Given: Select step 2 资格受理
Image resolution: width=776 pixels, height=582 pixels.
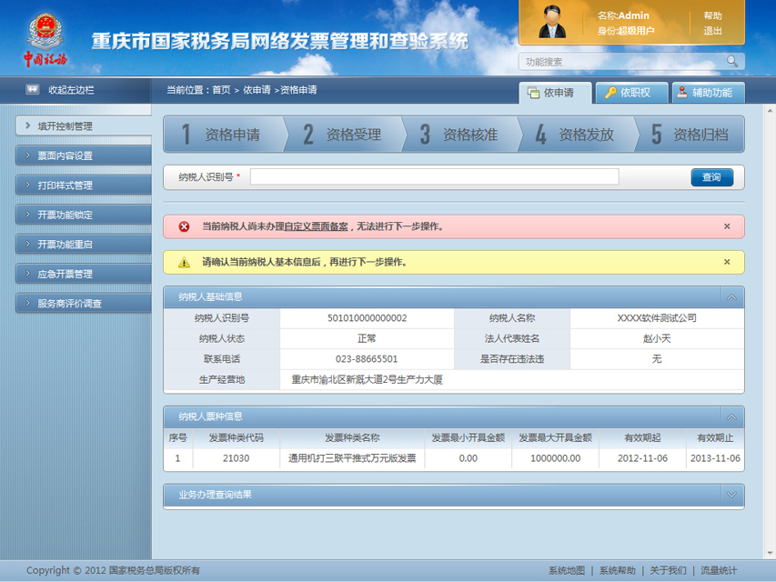Looking at the screenshot, I should point(344,134).
